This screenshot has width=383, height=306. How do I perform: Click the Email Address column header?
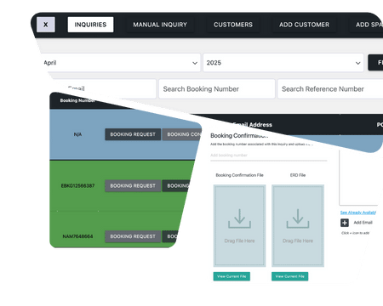pos(252,125)
